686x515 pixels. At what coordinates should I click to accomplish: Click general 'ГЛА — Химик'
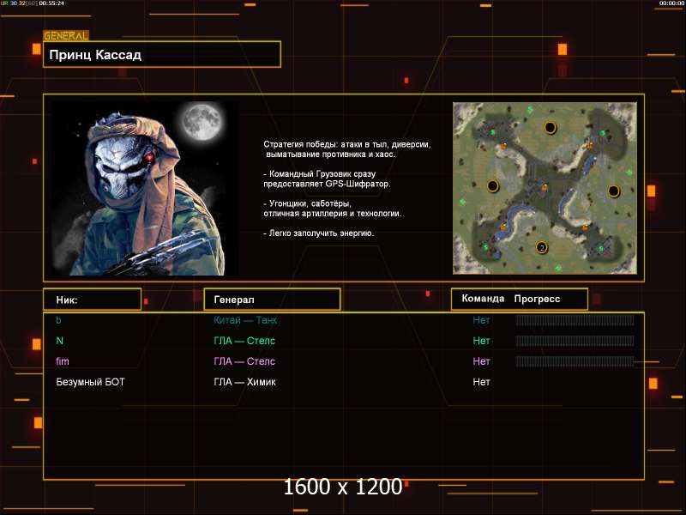pos(244,382)
